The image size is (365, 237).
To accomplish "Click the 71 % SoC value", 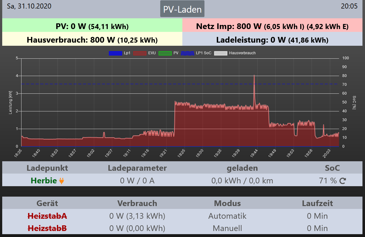I will pos(328,181).
